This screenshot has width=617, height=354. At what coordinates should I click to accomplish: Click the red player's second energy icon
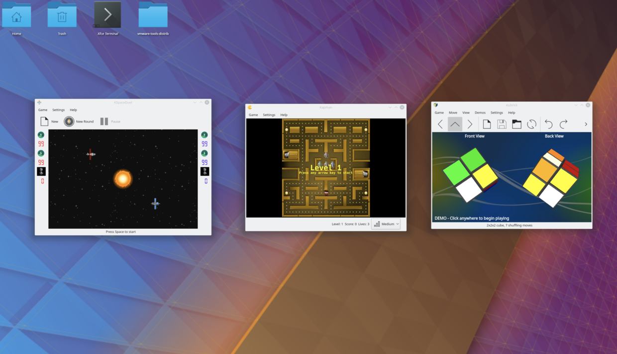point(41,153)
